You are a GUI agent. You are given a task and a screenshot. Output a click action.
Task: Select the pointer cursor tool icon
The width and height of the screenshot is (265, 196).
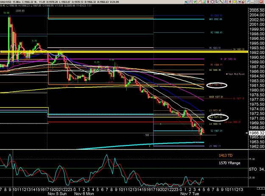coord(217,2)
